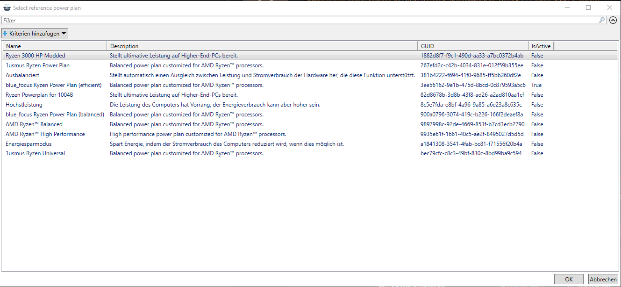Select the AMD Ryzen High Performance plan

coord(310,134)
